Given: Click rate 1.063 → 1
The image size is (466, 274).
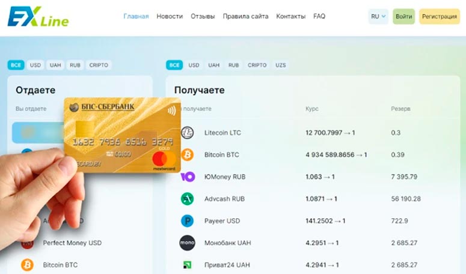Looking at the screenshot, I should pyautogui.click(x=320, y=177).
